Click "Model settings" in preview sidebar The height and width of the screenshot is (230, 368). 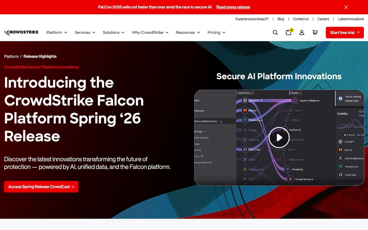tap(202, 138)
